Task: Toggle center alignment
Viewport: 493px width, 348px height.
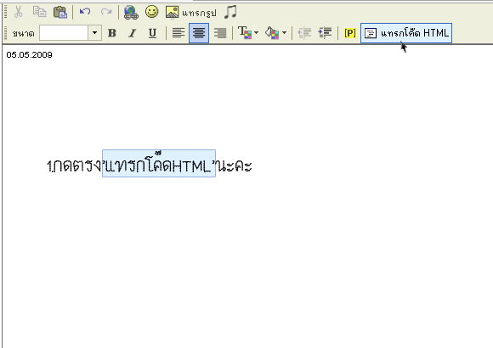Action: (x=199, y=33)
